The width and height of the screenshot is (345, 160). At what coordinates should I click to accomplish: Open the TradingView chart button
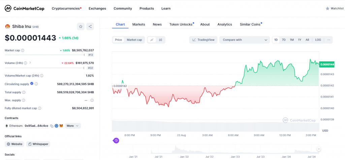coord(203,40)
